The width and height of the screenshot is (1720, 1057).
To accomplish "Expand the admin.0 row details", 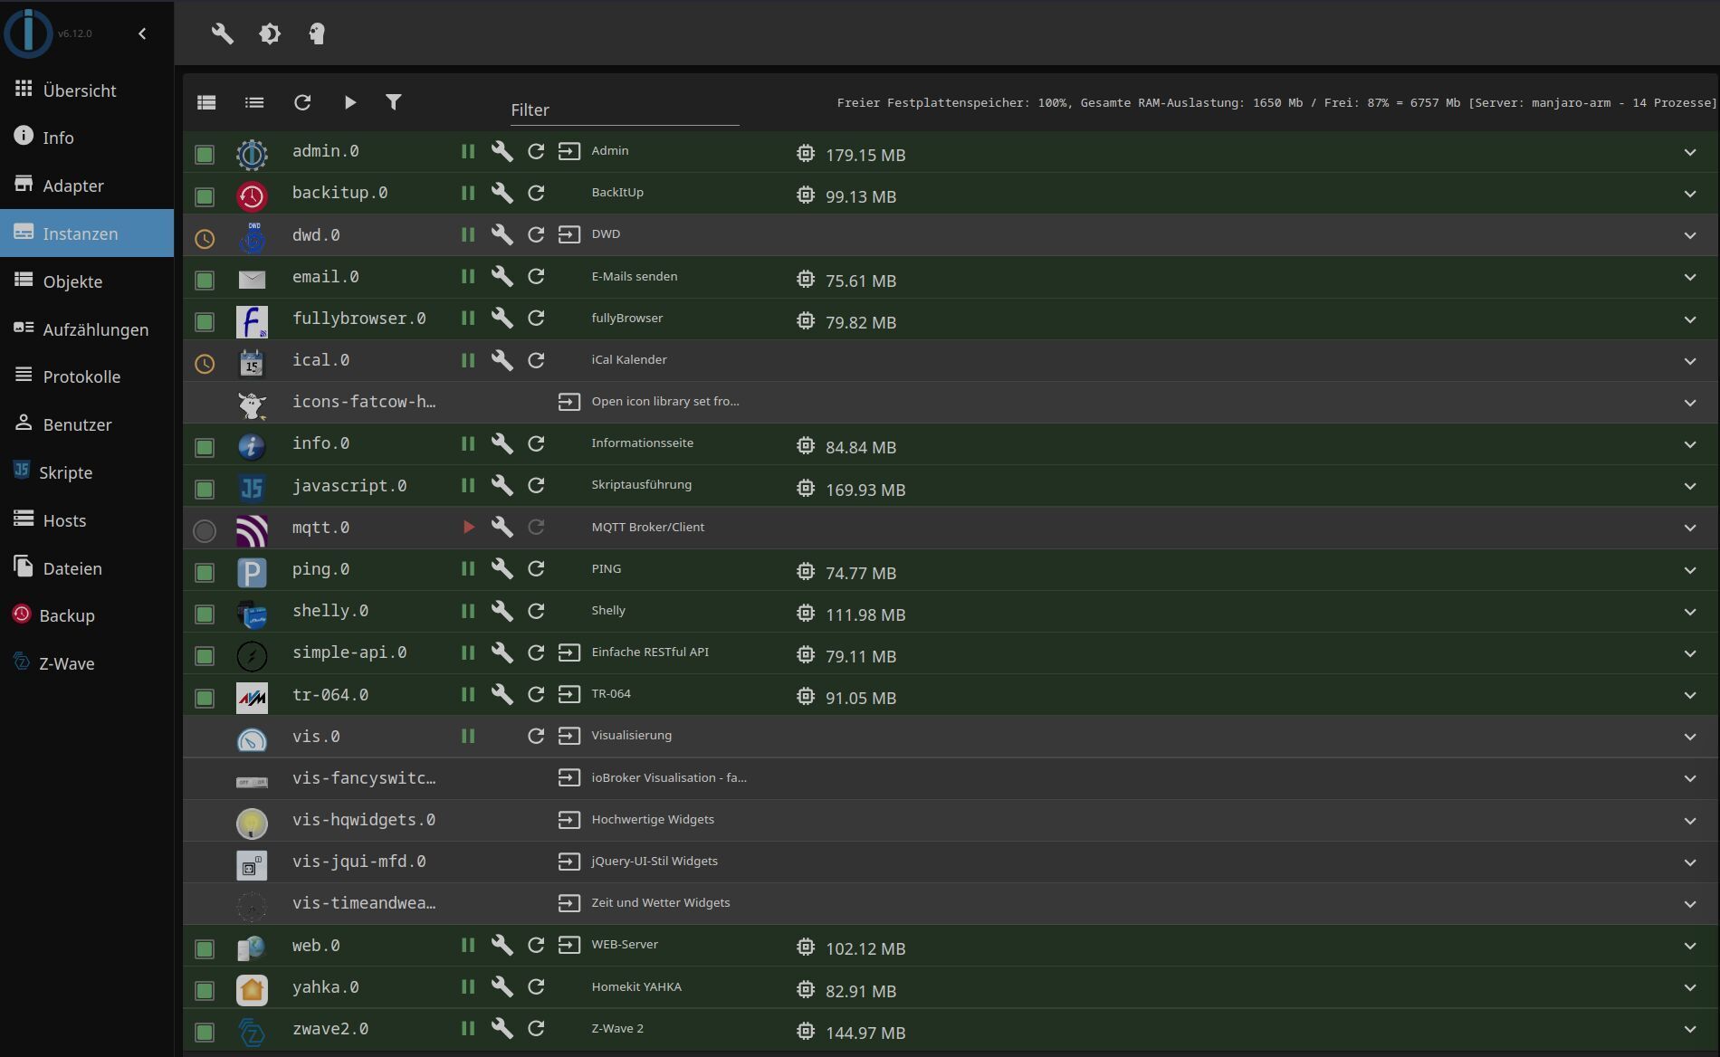I will pos(1689,152).
